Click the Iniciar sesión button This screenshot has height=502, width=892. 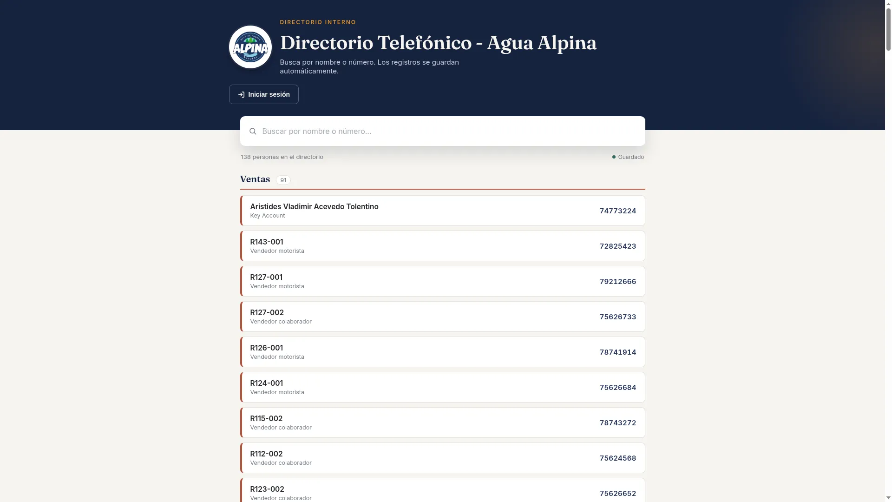click(x=263, y=94)
